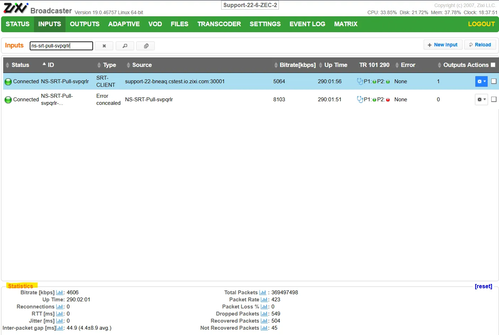Open the MATRIX menu tab
Image resolution: width=499 pixels, height=335 pixels.
click(346, 24)
